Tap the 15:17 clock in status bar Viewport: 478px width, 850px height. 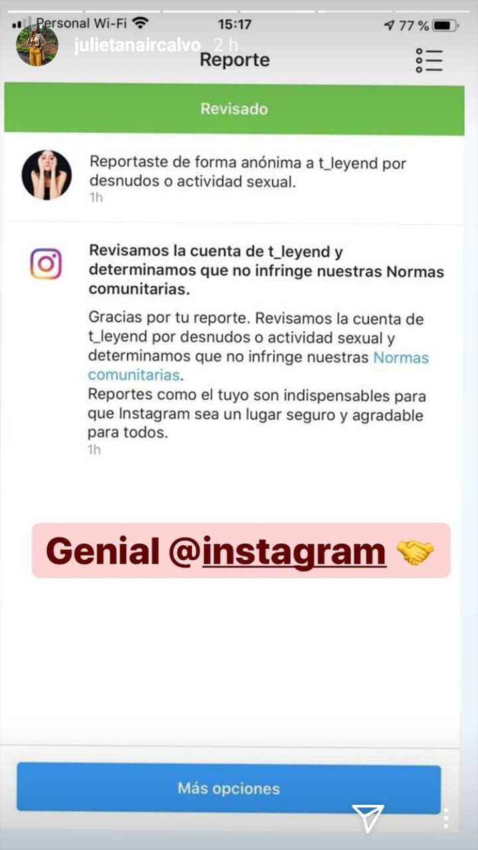tap(234, 25)
